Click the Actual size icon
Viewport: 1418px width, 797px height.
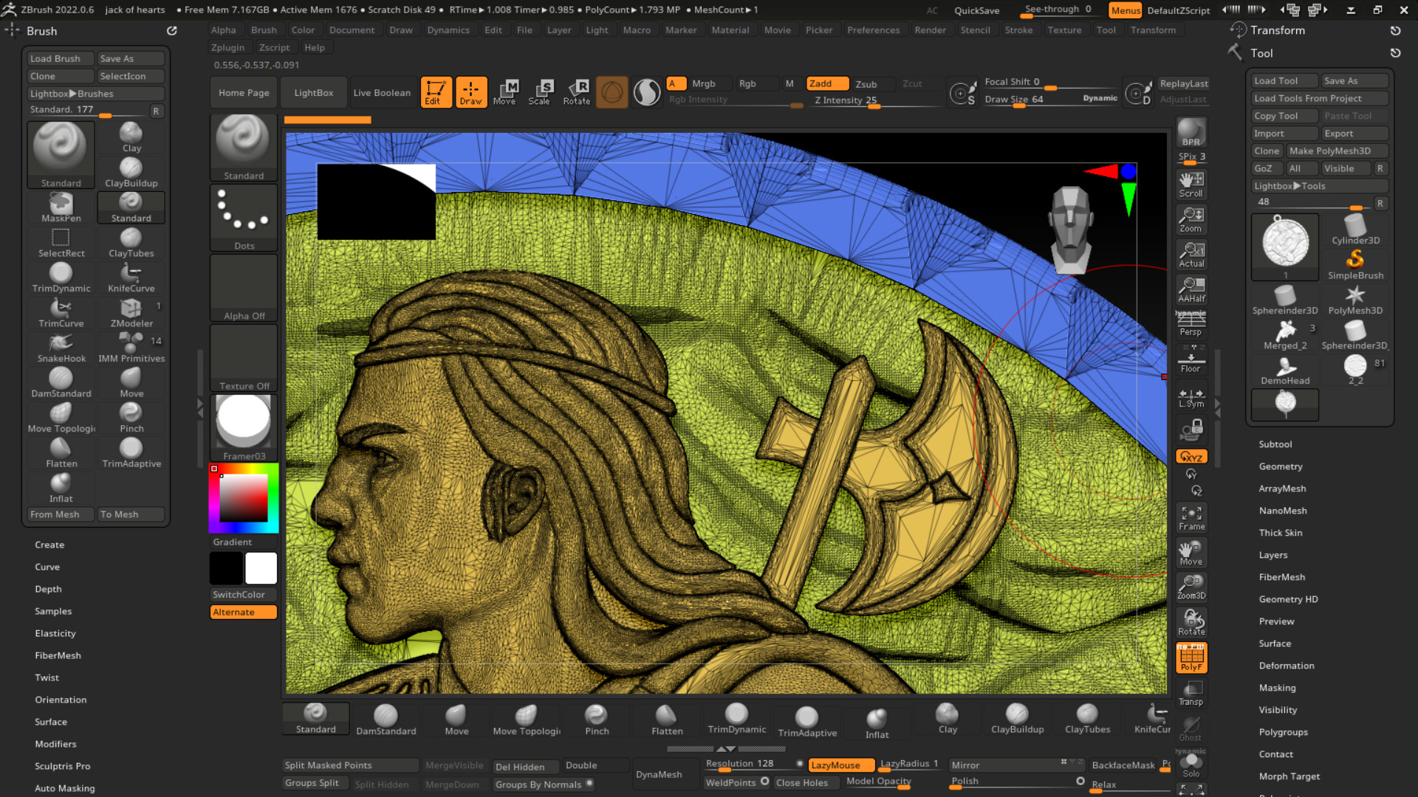1191,255
